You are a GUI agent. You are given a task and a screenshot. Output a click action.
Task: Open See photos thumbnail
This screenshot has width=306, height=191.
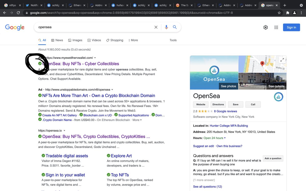coord(214,73)
